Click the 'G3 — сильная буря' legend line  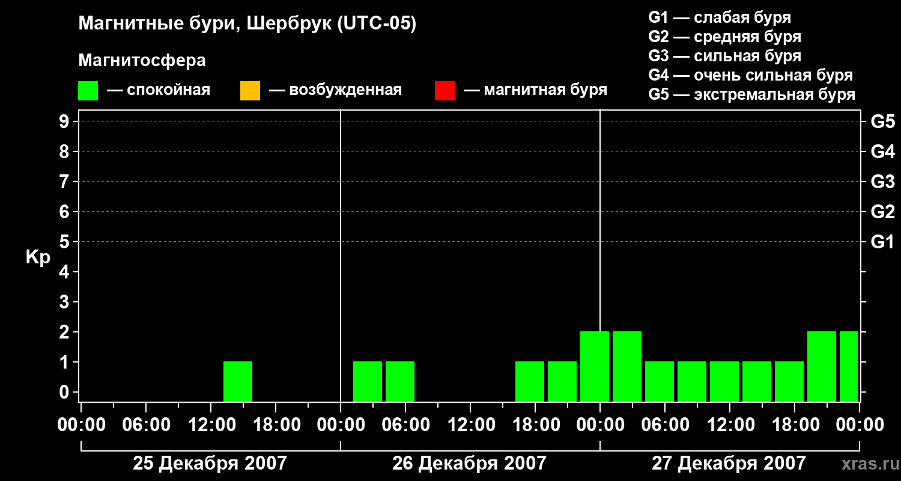[x=724, y=55]
